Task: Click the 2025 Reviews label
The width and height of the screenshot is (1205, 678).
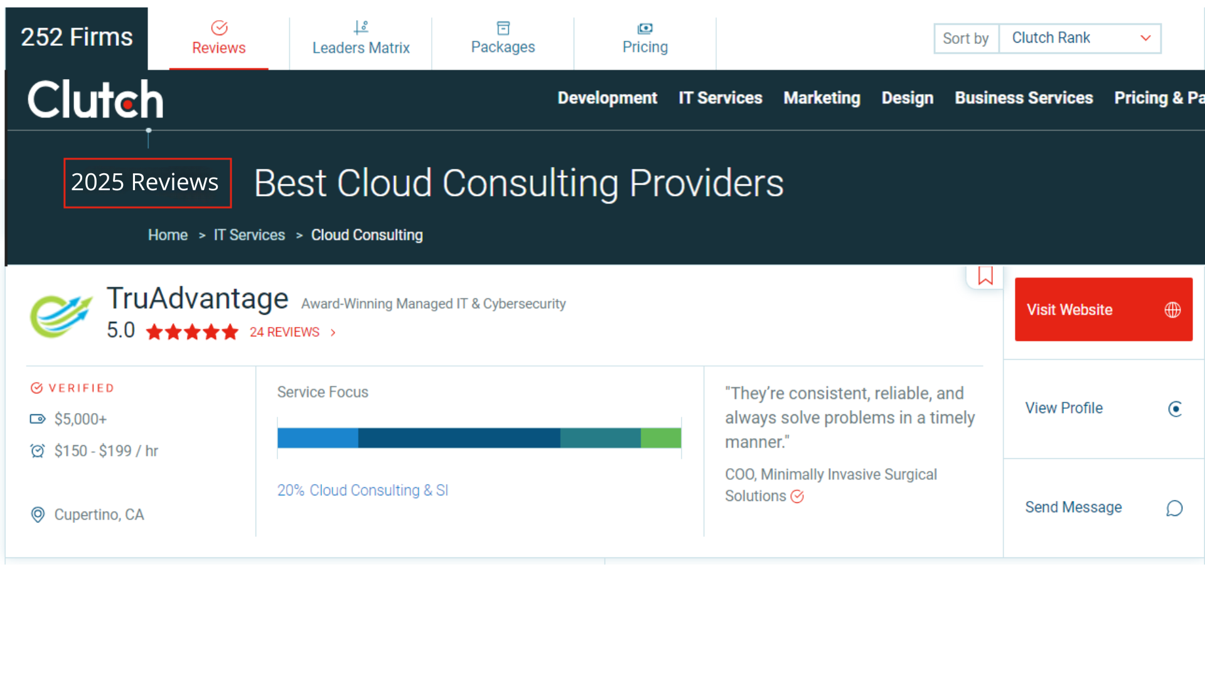Action: pyautogui.click(x=145, y=182)
